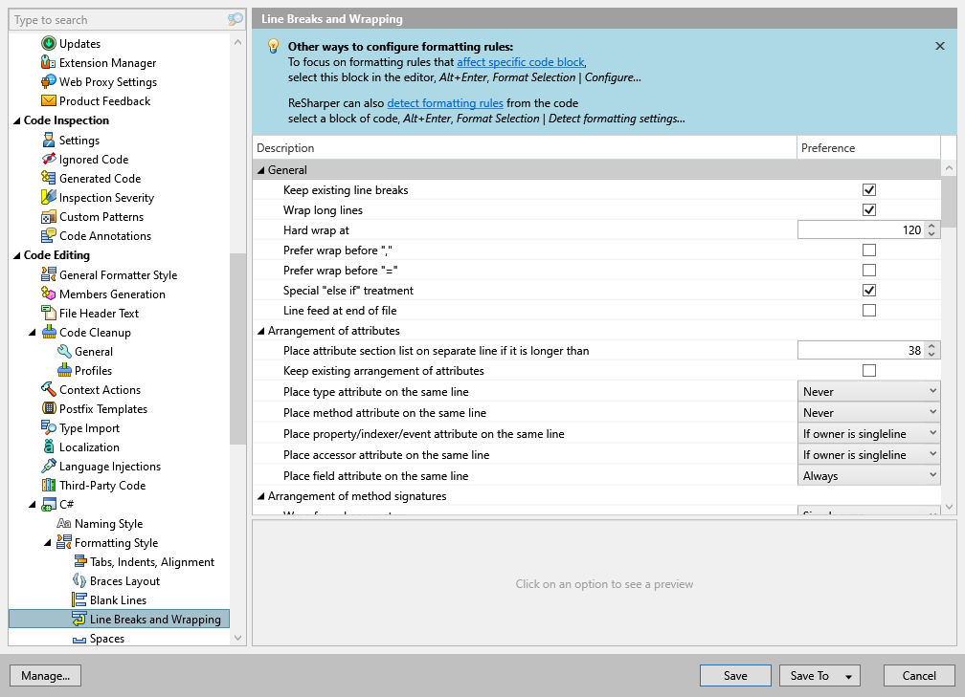
Task: Click the Inspection Severity icon
Action: (x=49, y=198)
